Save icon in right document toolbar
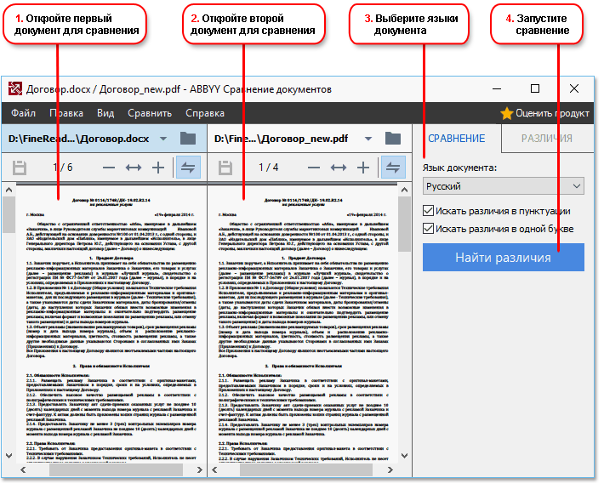Image resolution: width=604 pixels, height=489 pixels. (225, 168)
